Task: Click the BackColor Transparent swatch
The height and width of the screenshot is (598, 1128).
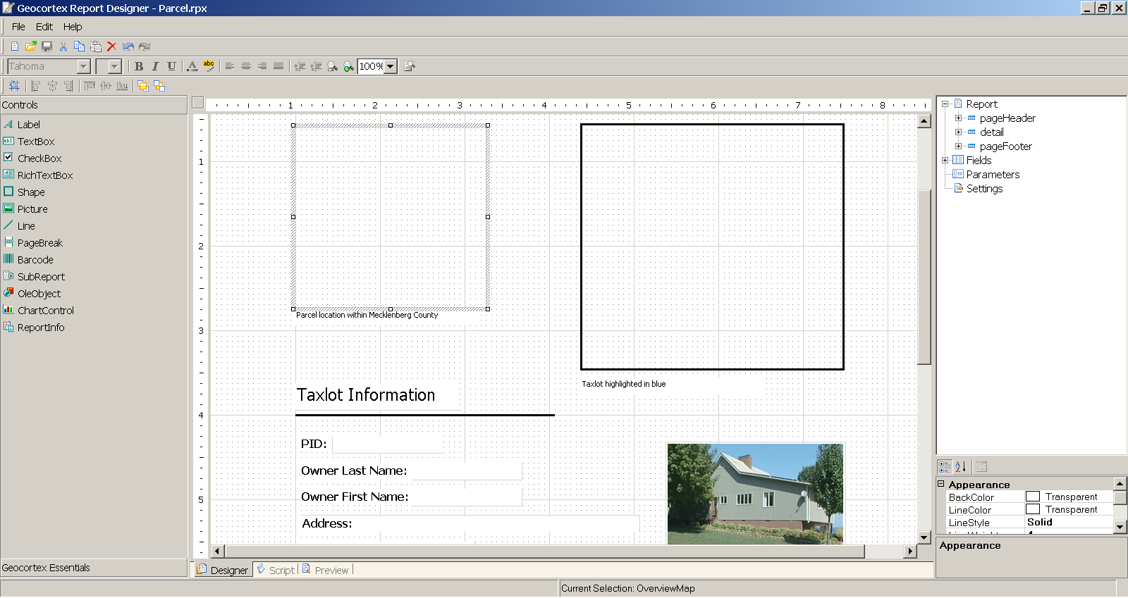Action: [x=1033, y=497]
